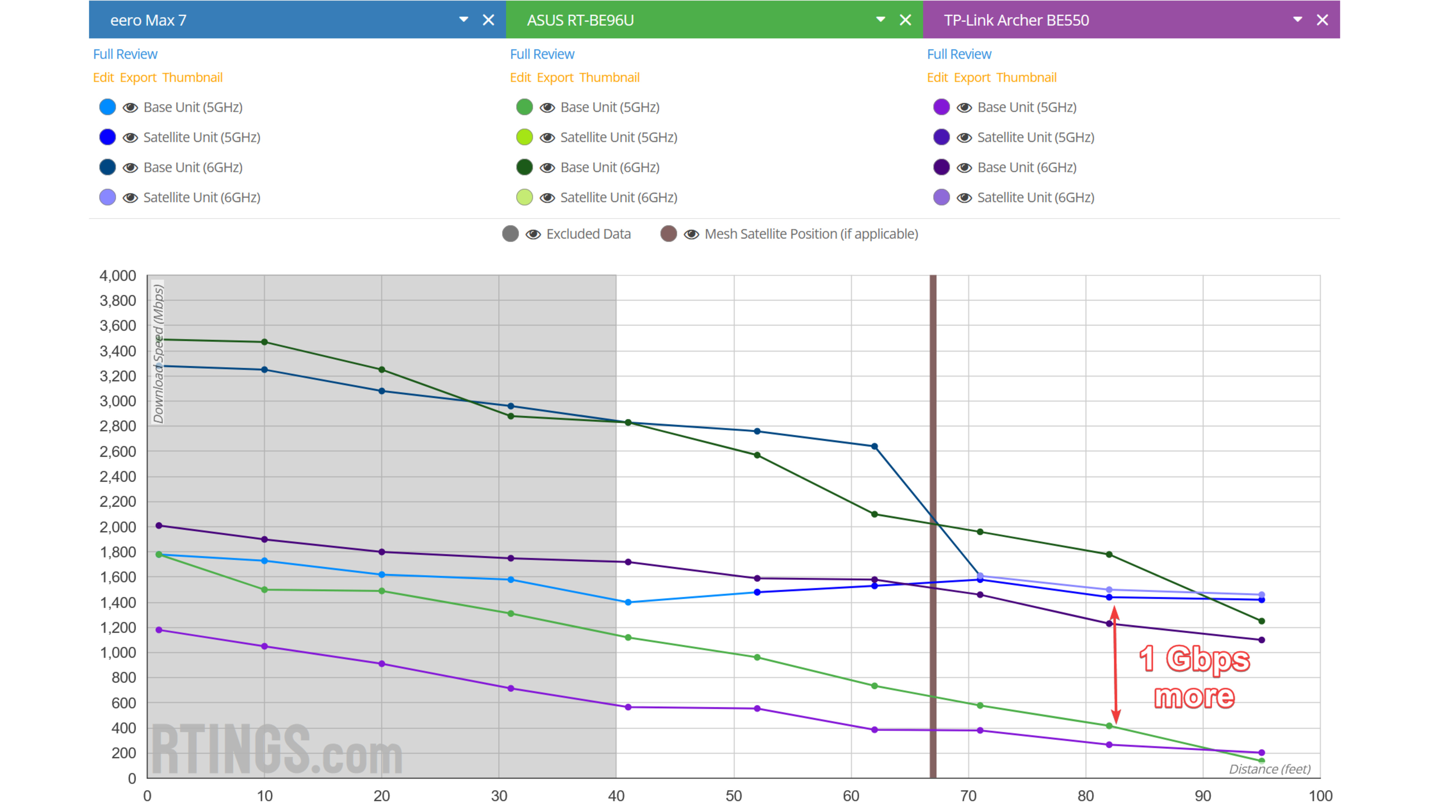Toggle TP-Link Satellite Unit (5GHz) eye icon
This screenshot has width=1433, height=805.
pyautogui.click(x=964, y=137)
